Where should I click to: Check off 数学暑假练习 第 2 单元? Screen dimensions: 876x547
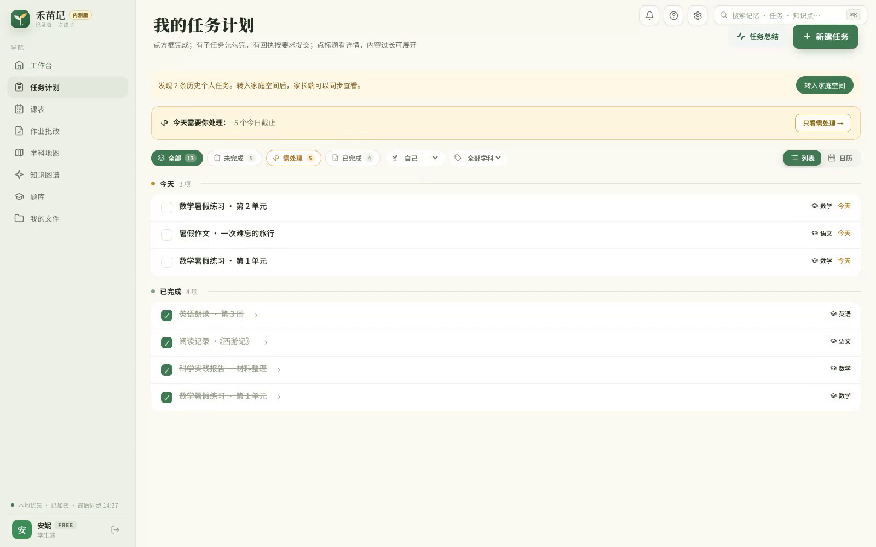pyautogui.click(x=167, y=207)
